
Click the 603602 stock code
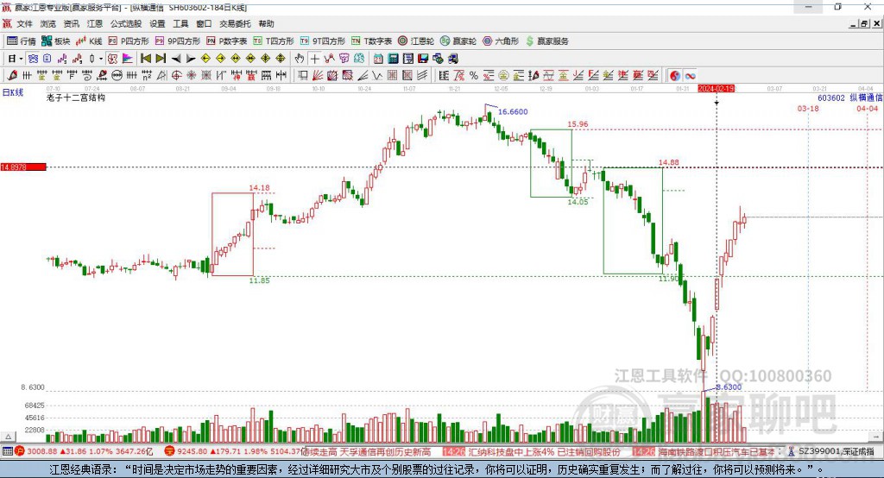click(x=831, y=97)
